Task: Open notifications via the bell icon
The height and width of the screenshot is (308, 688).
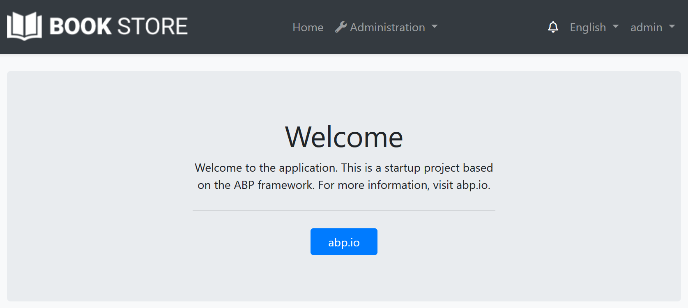Action: (x=553, y=27)
